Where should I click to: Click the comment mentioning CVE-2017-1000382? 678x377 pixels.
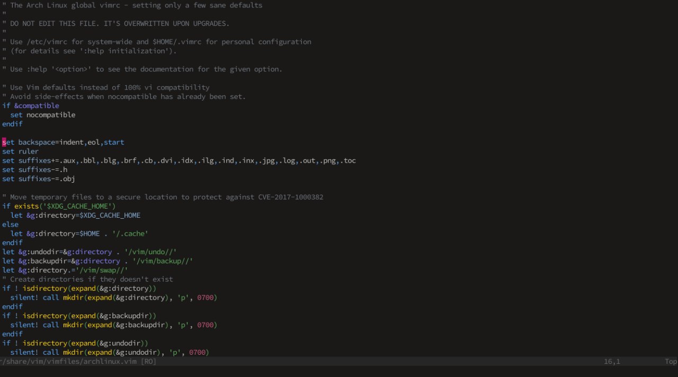tap(163, 197)
